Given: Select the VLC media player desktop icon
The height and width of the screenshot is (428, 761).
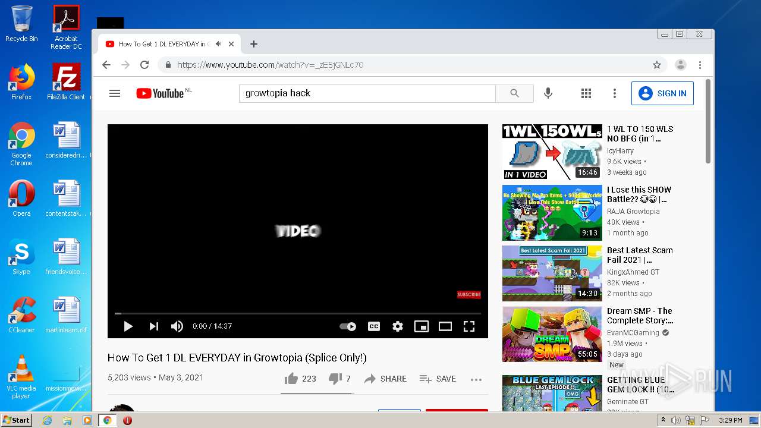Looking at the screenshot, I should (21, 377).
